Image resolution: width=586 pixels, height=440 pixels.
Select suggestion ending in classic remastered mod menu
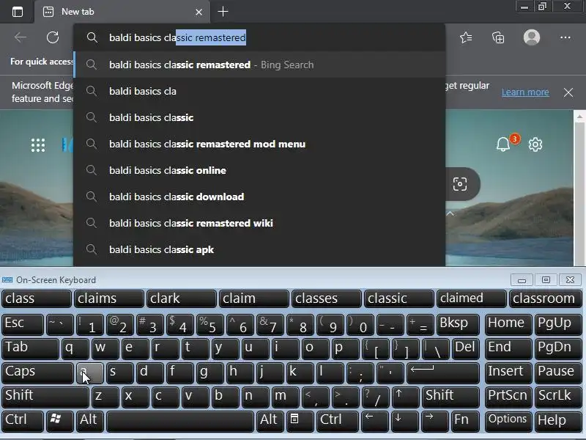pyautogui.click(x=259, y=144)
